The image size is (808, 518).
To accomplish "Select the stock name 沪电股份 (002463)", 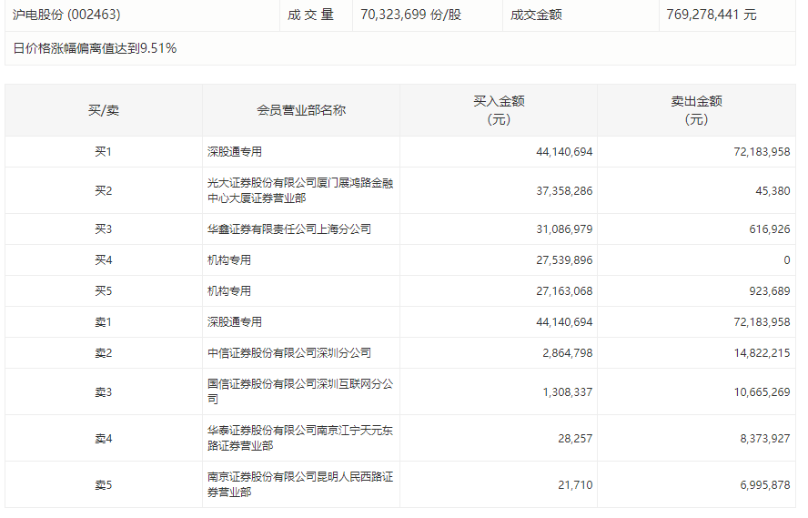I will (66, 15).
